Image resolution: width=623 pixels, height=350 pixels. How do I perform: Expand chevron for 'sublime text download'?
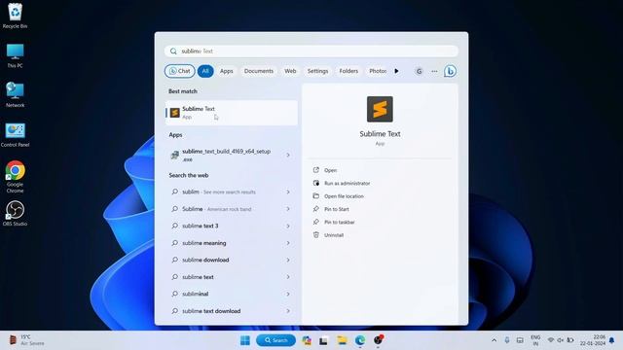pyautogui.click(x=288, y=311)
